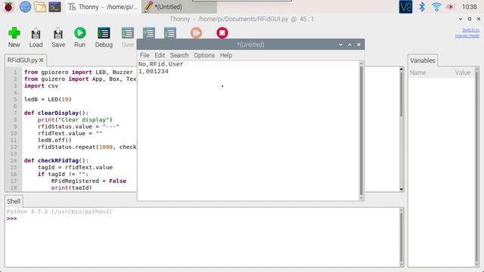Click 'def clearDisplay():' line

pos(56,113)
